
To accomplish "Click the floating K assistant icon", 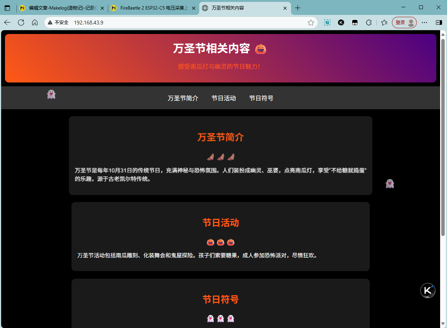I will coord(427,291).
